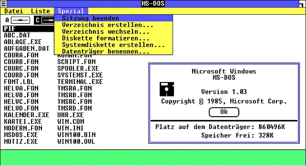Select file HELVB.FON
This screenshot has height=166, width=306.
(21, 95)
